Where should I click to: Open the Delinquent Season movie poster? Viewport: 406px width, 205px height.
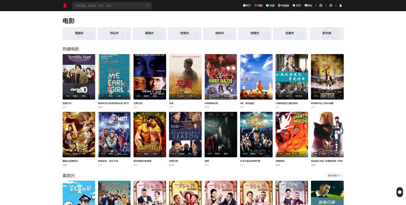click(x=185, y=135)
